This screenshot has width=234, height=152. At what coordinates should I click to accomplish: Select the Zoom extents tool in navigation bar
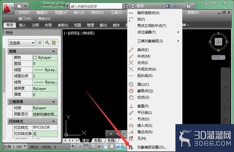coord(225,97)
